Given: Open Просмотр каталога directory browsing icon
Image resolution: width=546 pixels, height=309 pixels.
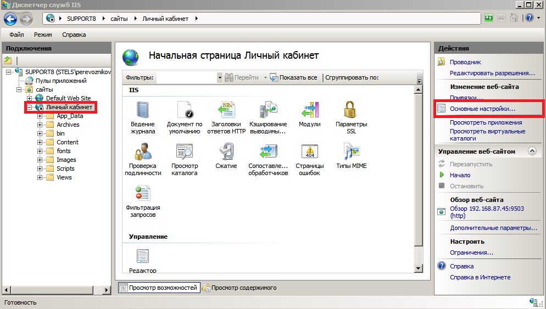Looking at the screenshot, I should click(x=185, y=159).
